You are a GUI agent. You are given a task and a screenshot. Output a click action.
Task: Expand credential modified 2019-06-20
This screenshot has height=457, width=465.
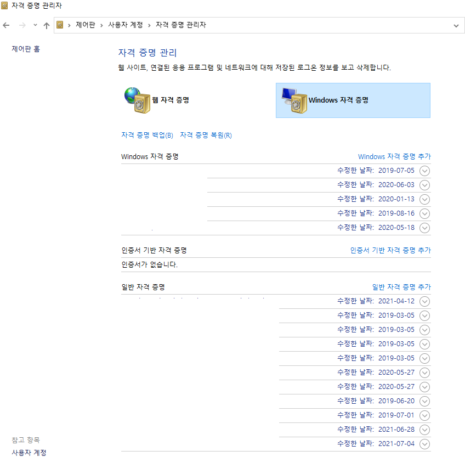tap(424, 401)
